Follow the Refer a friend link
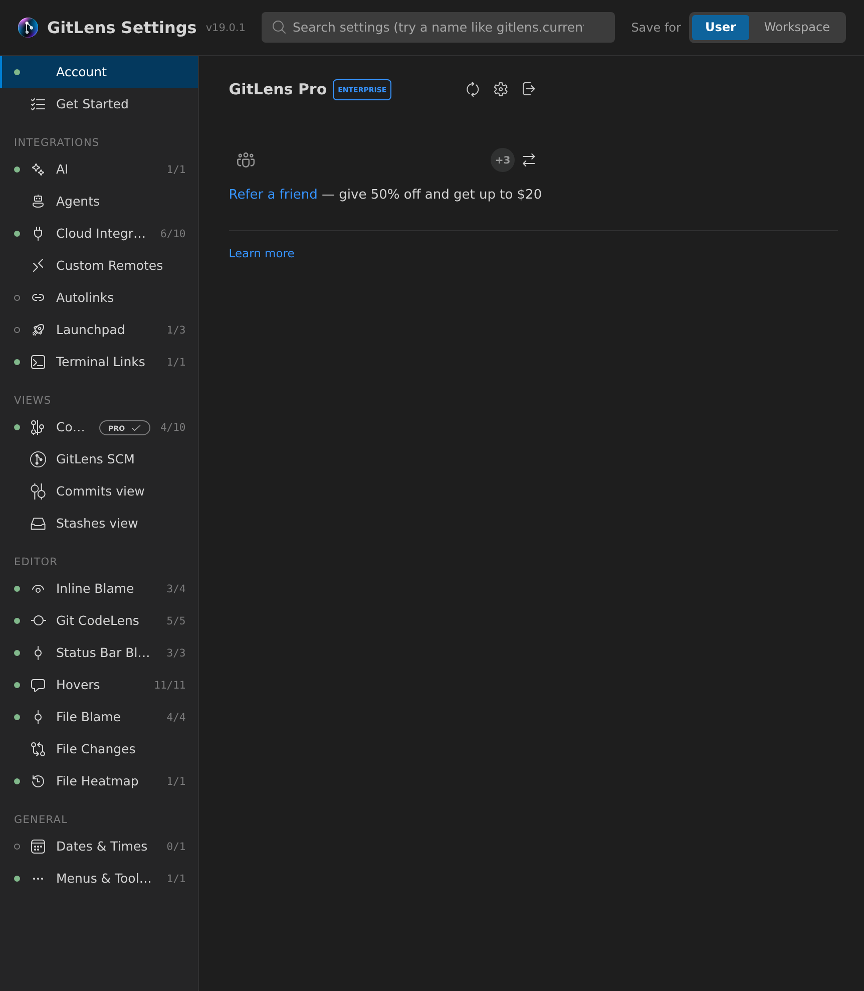The image size is (864, 991). [x=273, y=194]
